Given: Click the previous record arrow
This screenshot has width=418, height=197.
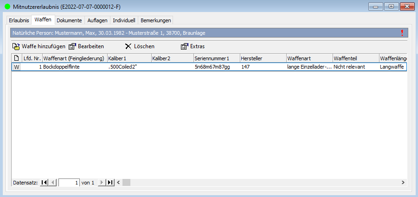Looking at the screenshot, I should [x=53, y=183].
